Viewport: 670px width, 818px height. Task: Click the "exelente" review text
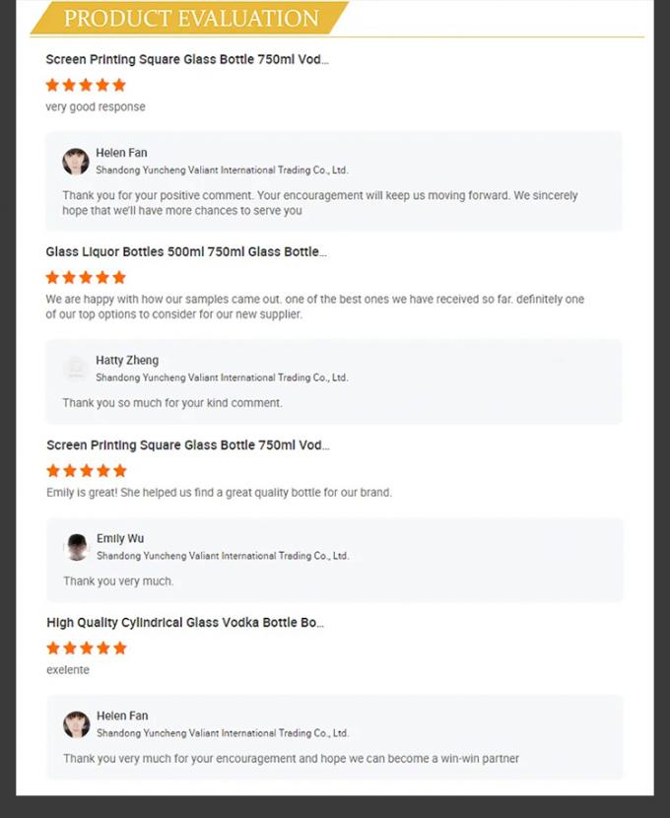click(x=68, y=670)
